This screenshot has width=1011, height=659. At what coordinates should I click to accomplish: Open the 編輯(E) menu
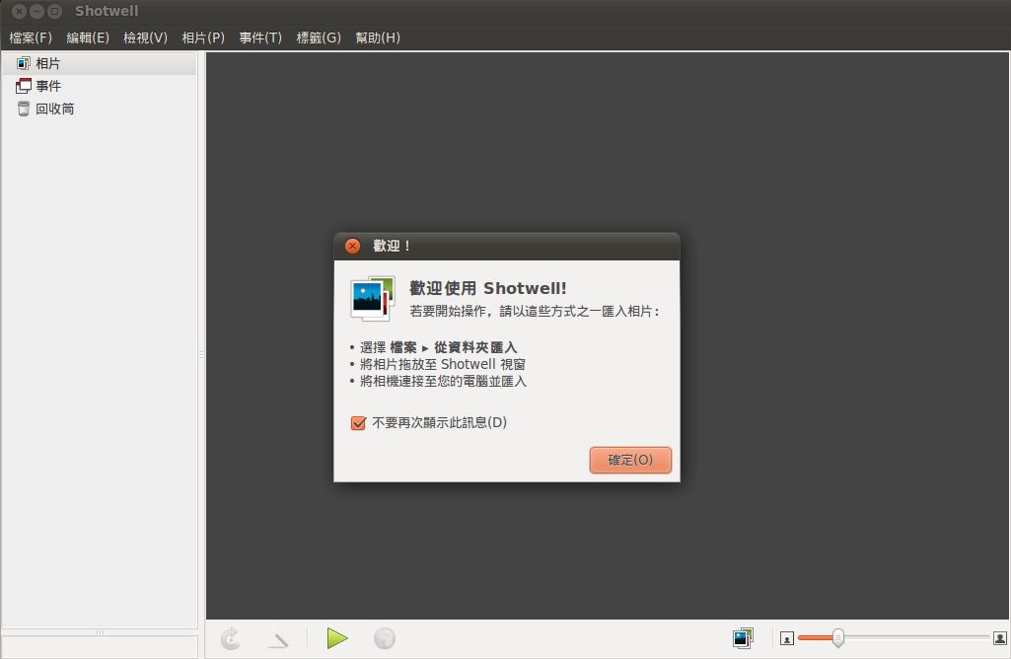[x=88, y=37]
